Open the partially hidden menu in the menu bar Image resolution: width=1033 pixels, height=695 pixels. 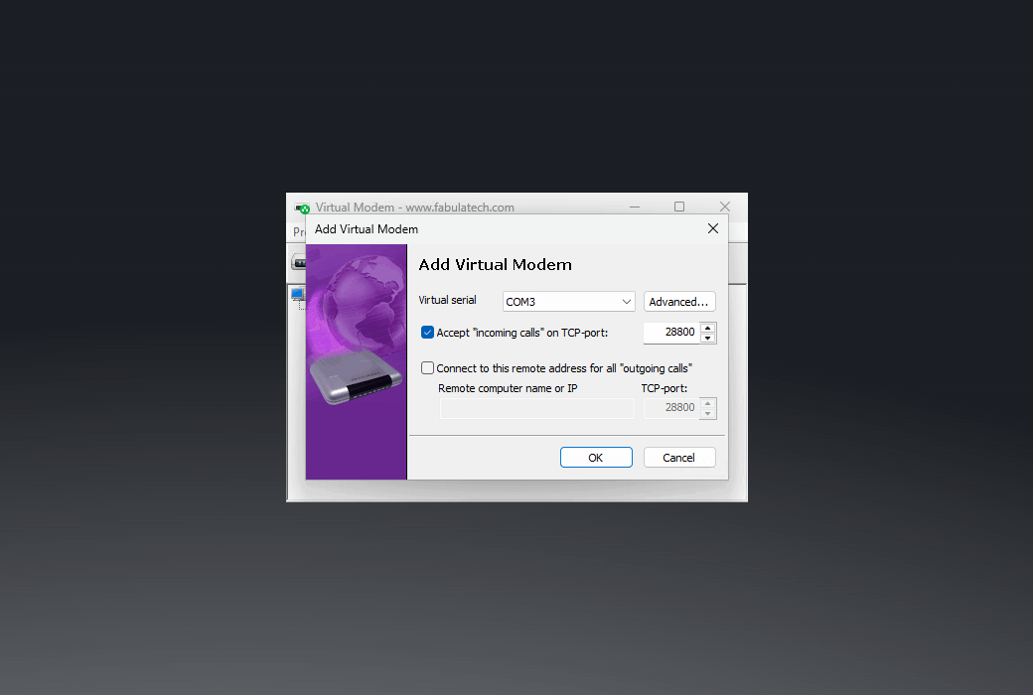pos(298,232)
